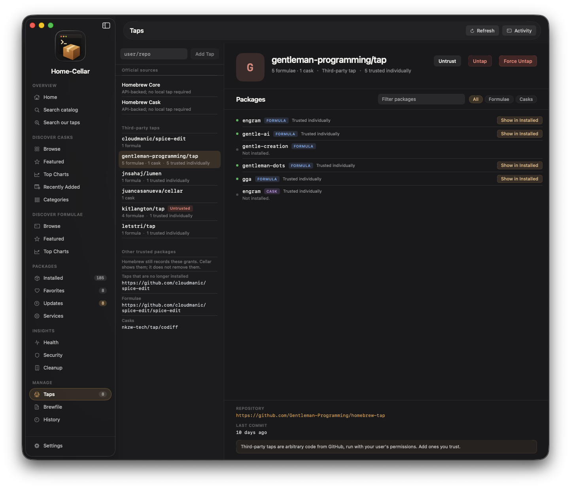Image resolution: width=571 pixels, height=489 pixels.
Task: Click the Cleanup icon
Action: 37,368
